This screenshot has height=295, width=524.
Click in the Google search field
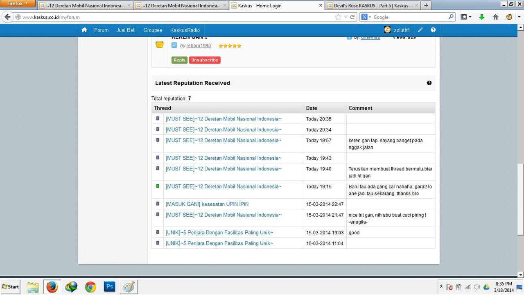tap(409, 17)
